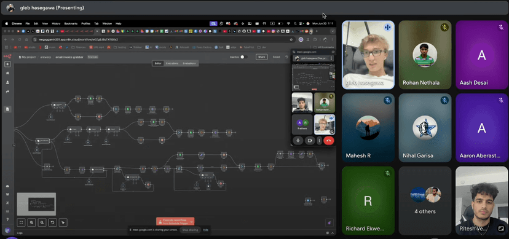Toggle microphone in the Meet mini window
This screenshot has width=509, height=239.
point(298,141)
